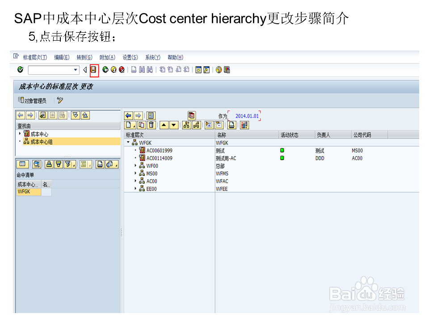429x322 pixels.
Task: Click the 活动状态 column header
Action: pos(297,135)
